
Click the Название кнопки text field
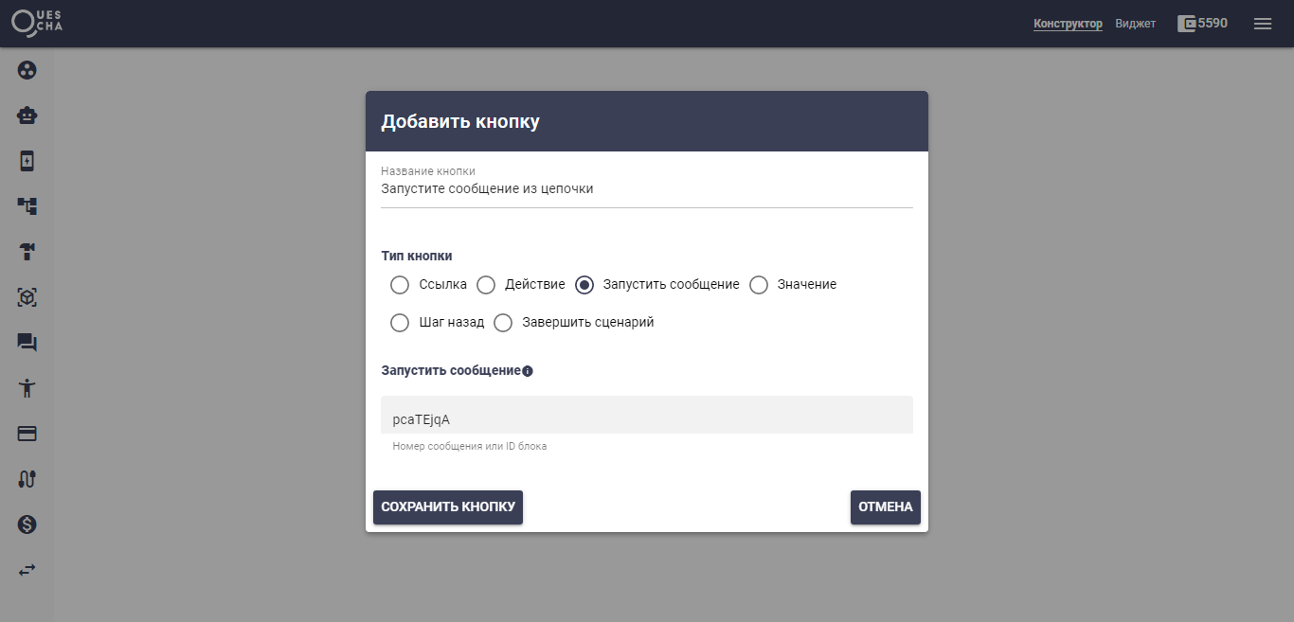(646, 189)
